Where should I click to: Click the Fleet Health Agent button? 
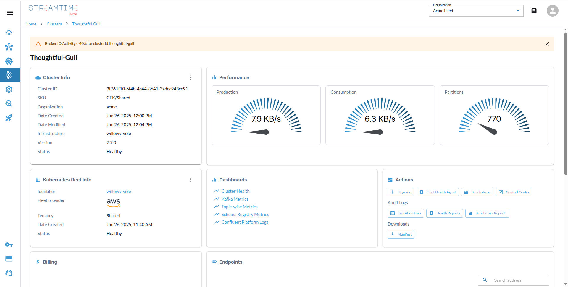(x=438, y=192)
